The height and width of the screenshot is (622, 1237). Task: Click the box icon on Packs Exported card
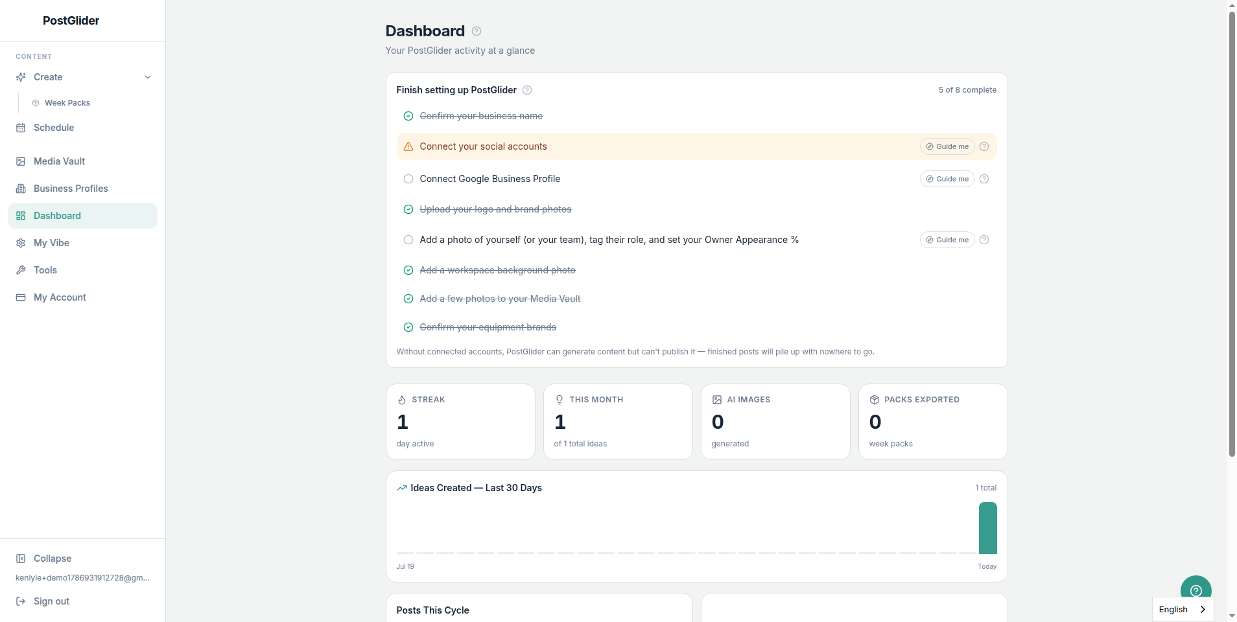[875, 400]
